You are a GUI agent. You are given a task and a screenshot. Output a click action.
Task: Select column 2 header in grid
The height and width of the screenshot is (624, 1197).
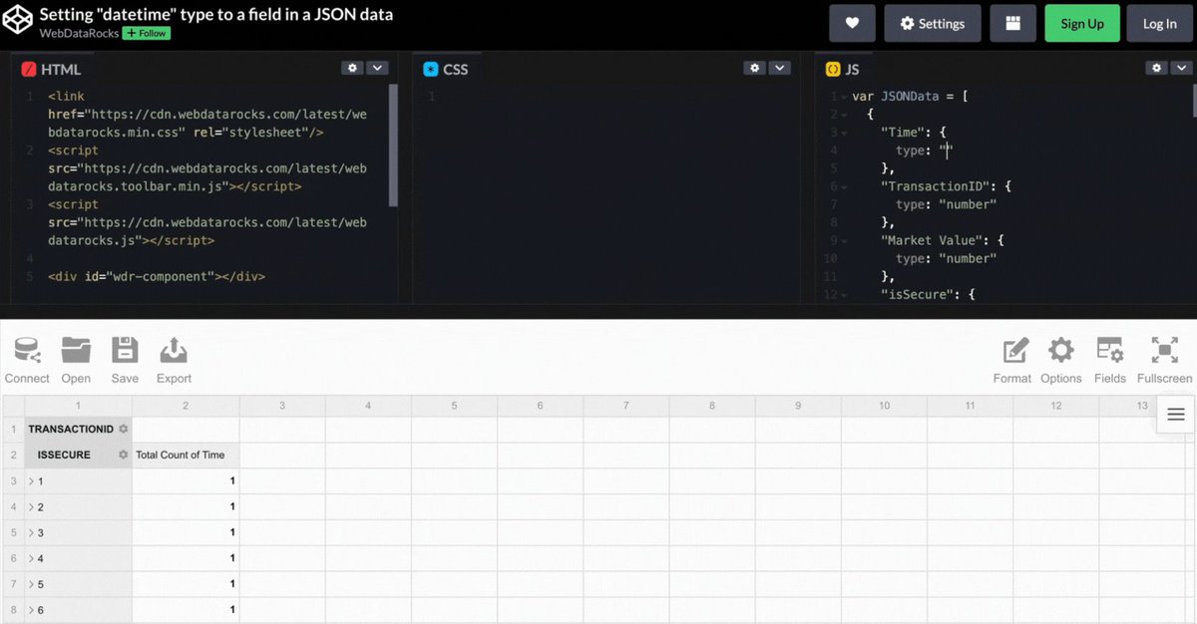(x=186, y=406)
